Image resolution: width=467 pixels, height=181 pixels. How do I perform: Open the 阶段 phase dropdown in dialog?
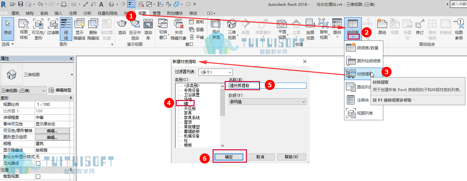pyautogui.click(x=268, y=102)
